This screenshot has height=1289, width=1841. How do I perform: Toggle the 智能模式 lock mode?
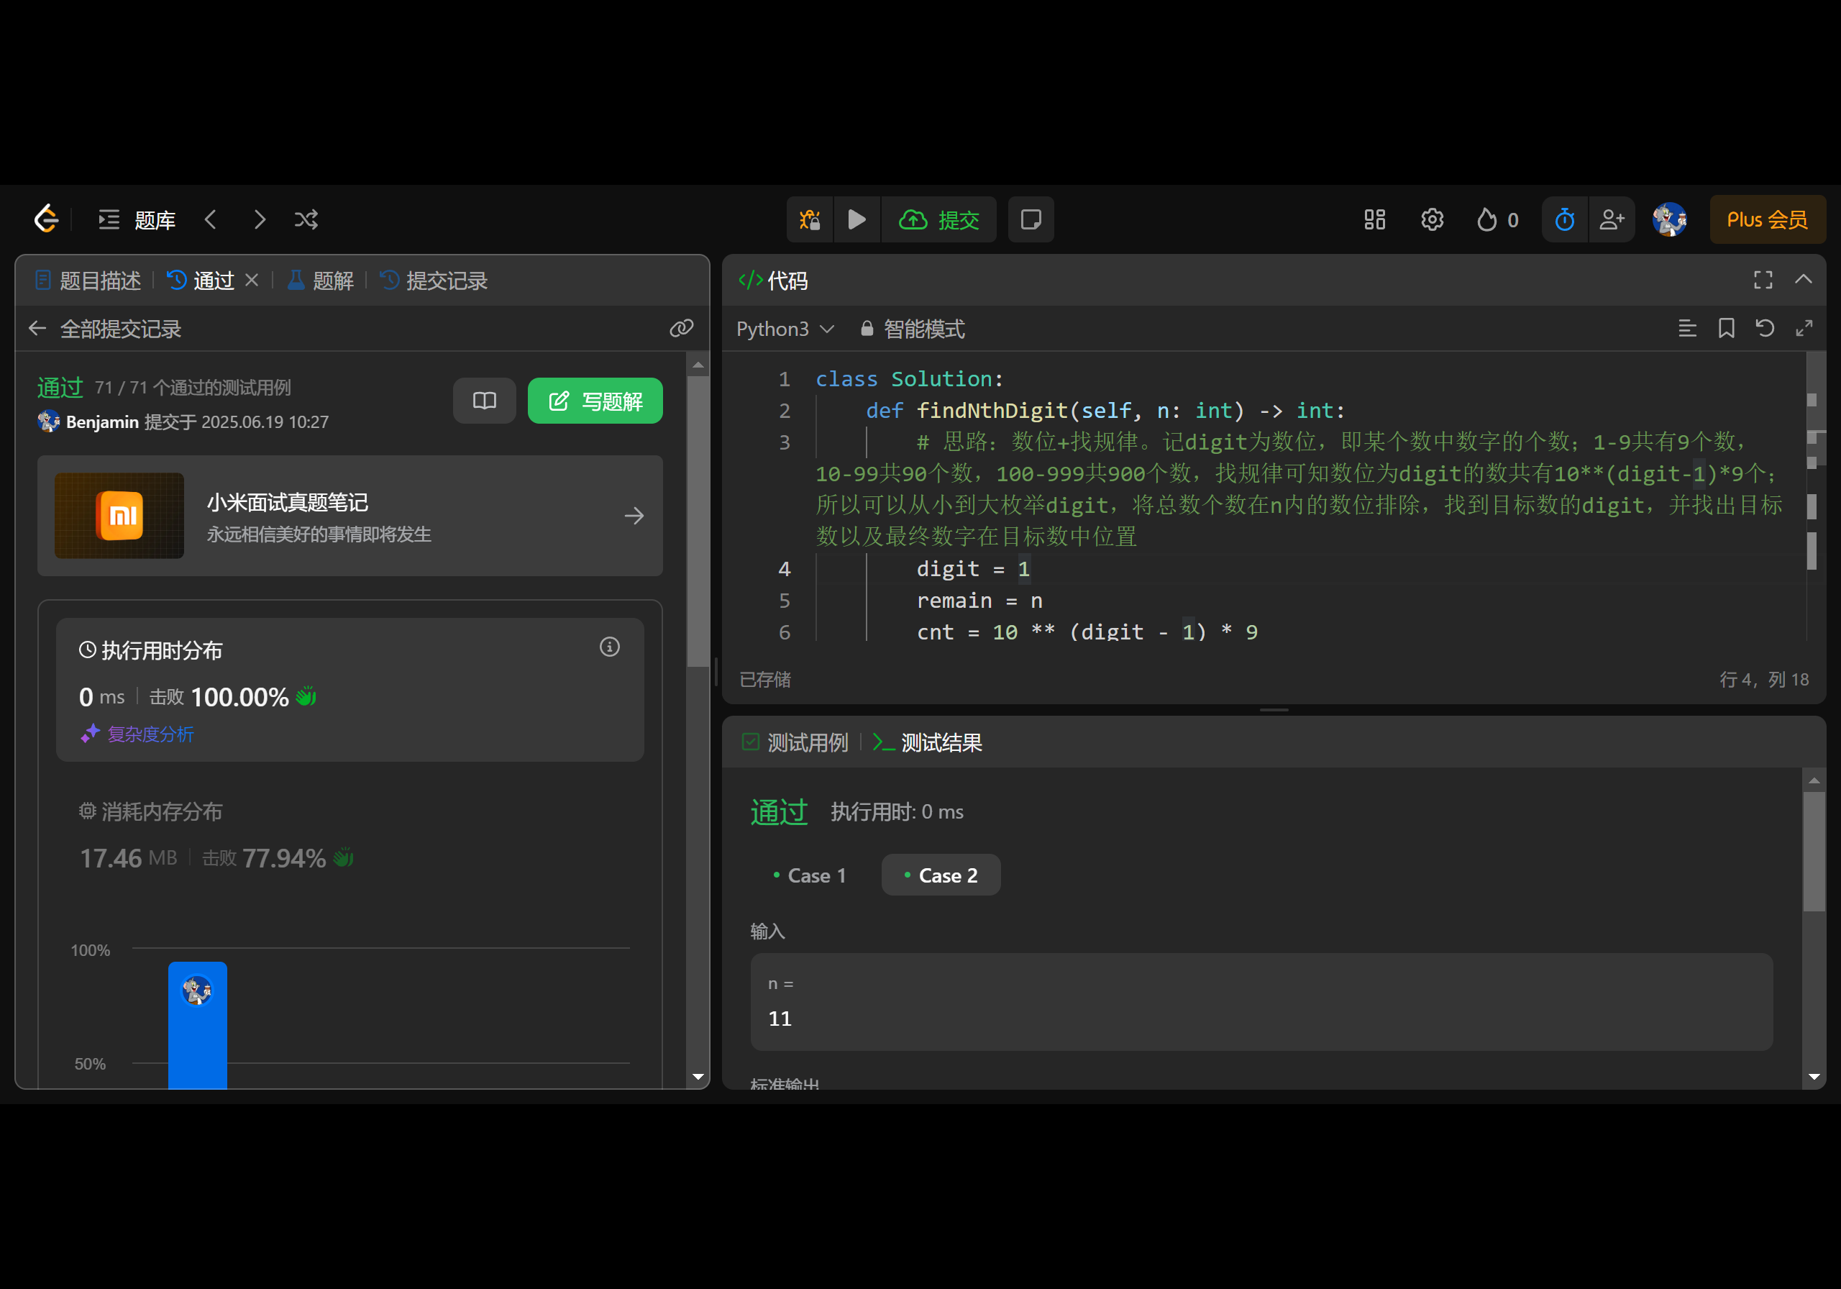coord(913,329)
